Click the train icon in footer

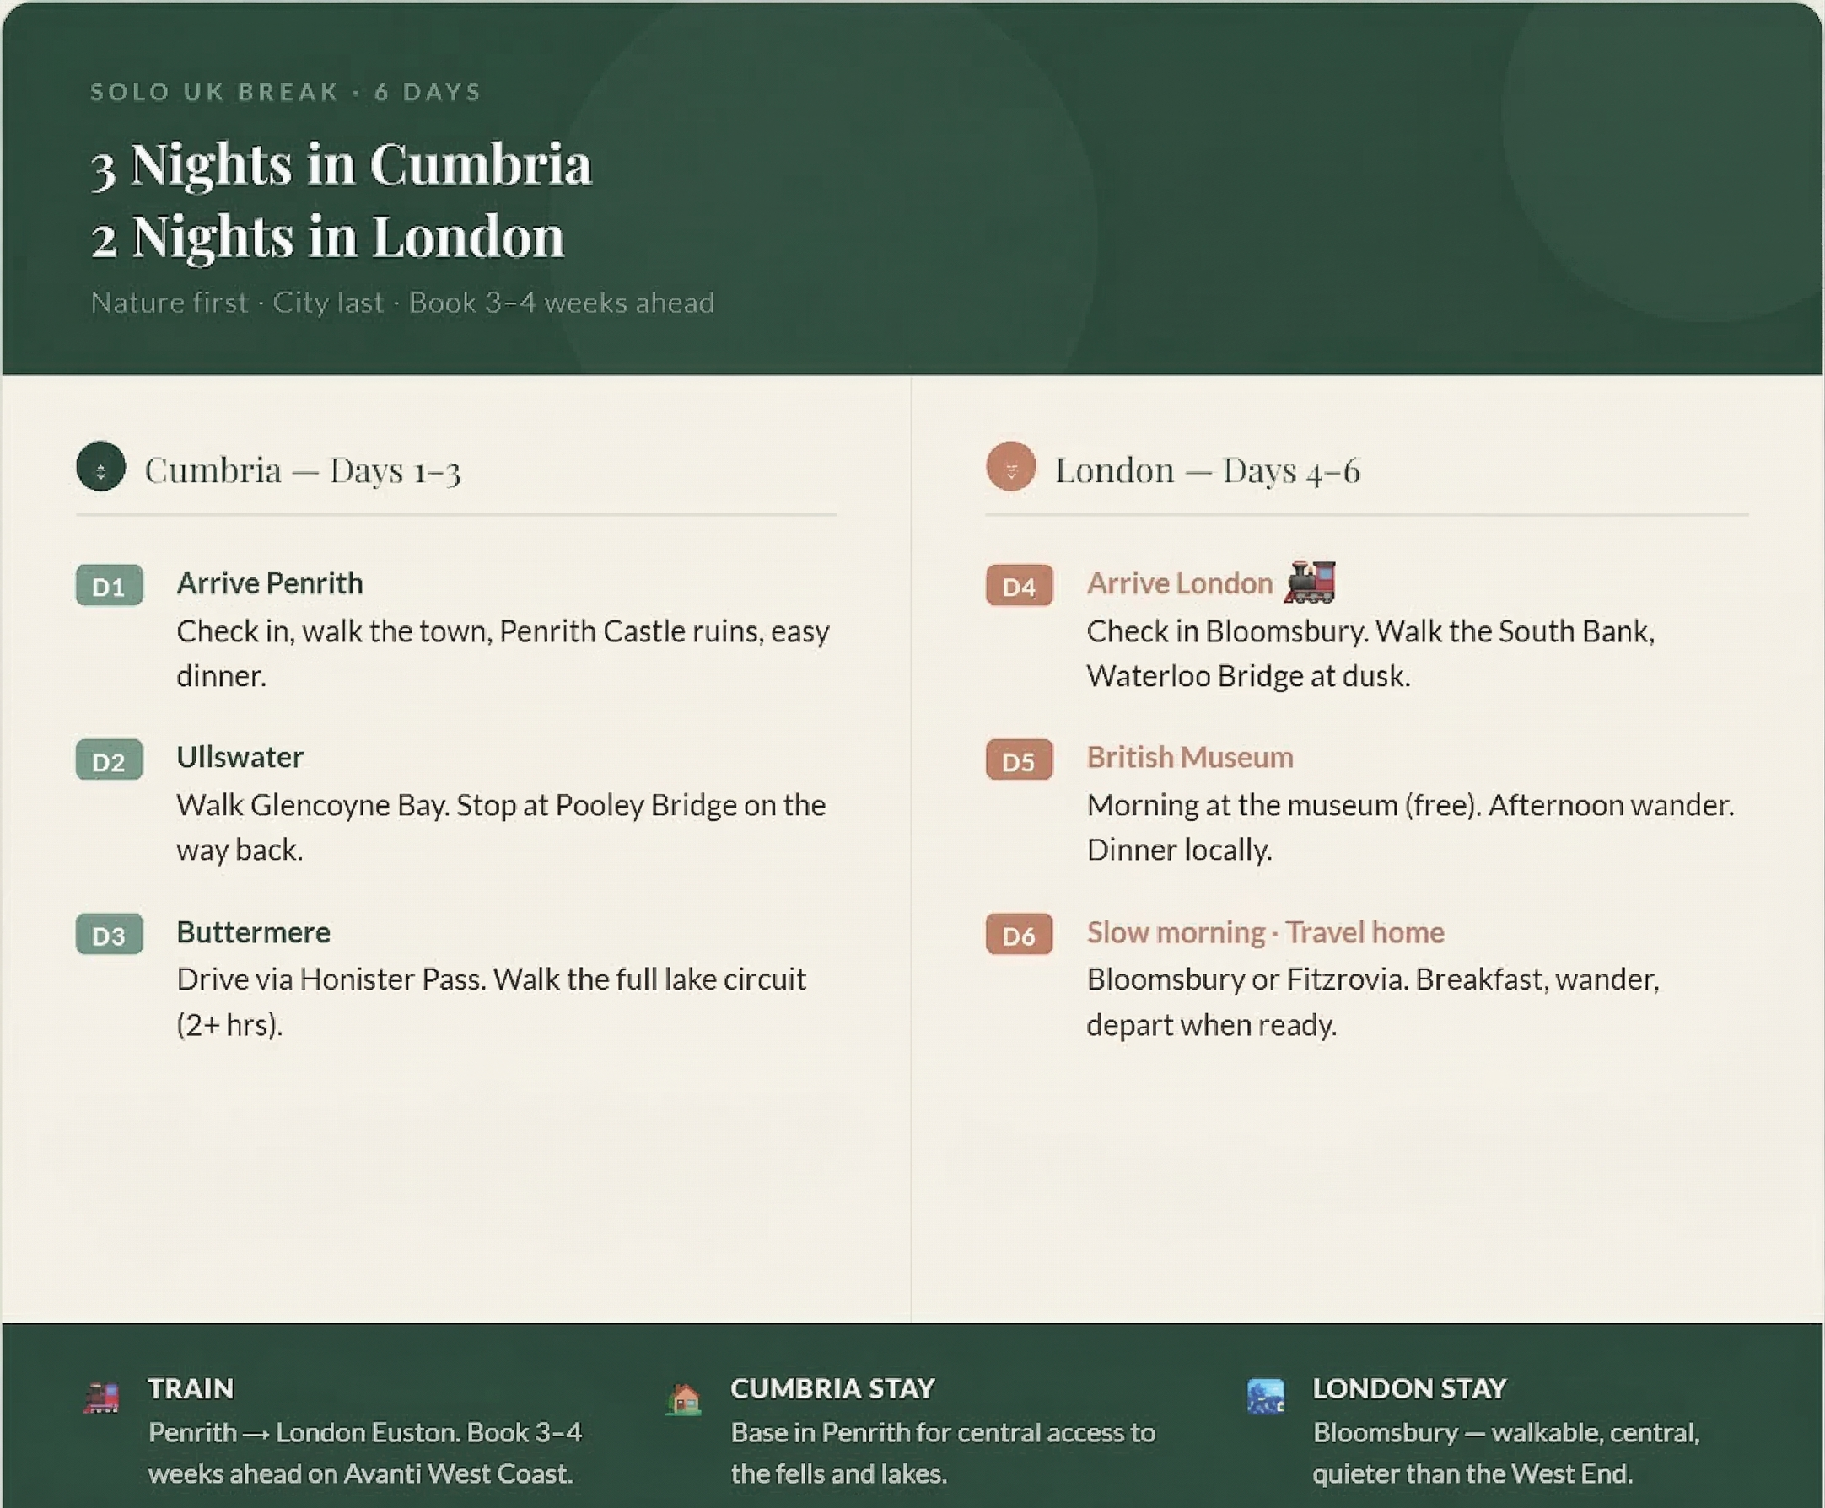102,1398
